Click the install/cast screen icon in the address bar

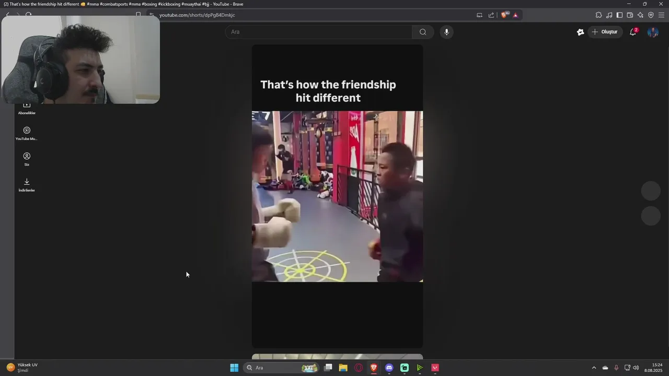479,15
